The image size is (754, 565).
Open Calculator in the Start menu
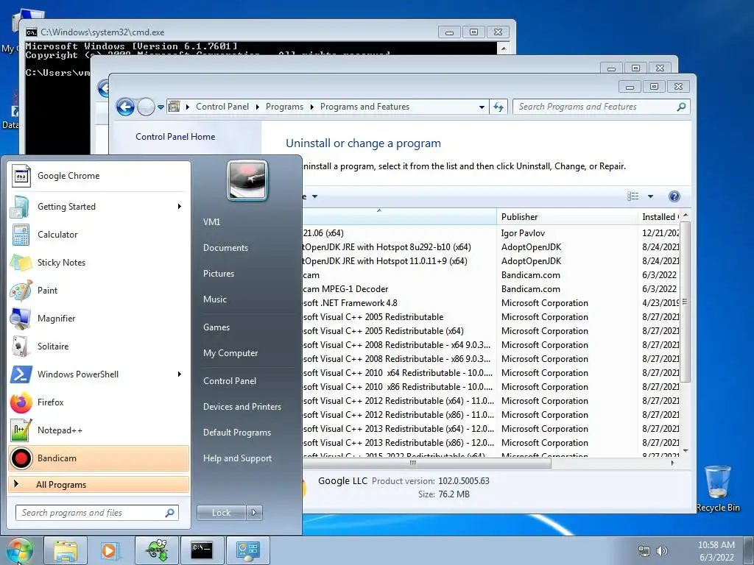click(99, 235)
